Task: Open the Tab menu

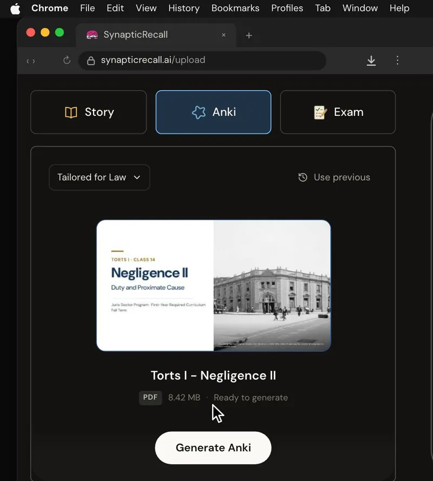Action: pyautogui.click(x=323, y=8)
